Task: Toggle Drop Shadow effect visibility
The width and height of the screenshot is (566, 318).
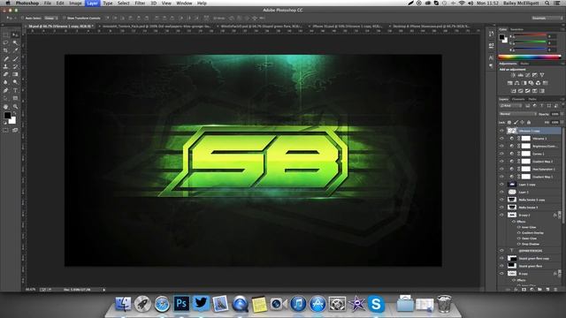Action: click(x=519, y=244)
